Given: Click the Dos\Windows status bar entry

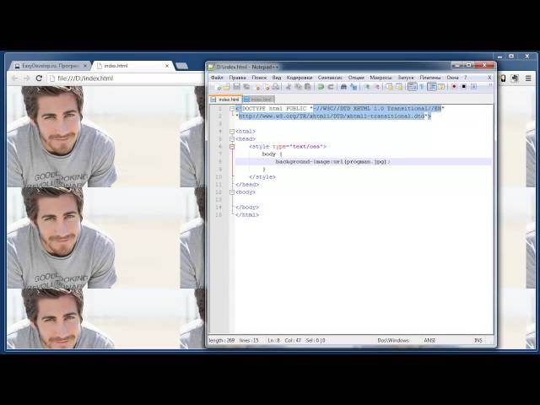Looking at the screenshot, I should [393, 340].
